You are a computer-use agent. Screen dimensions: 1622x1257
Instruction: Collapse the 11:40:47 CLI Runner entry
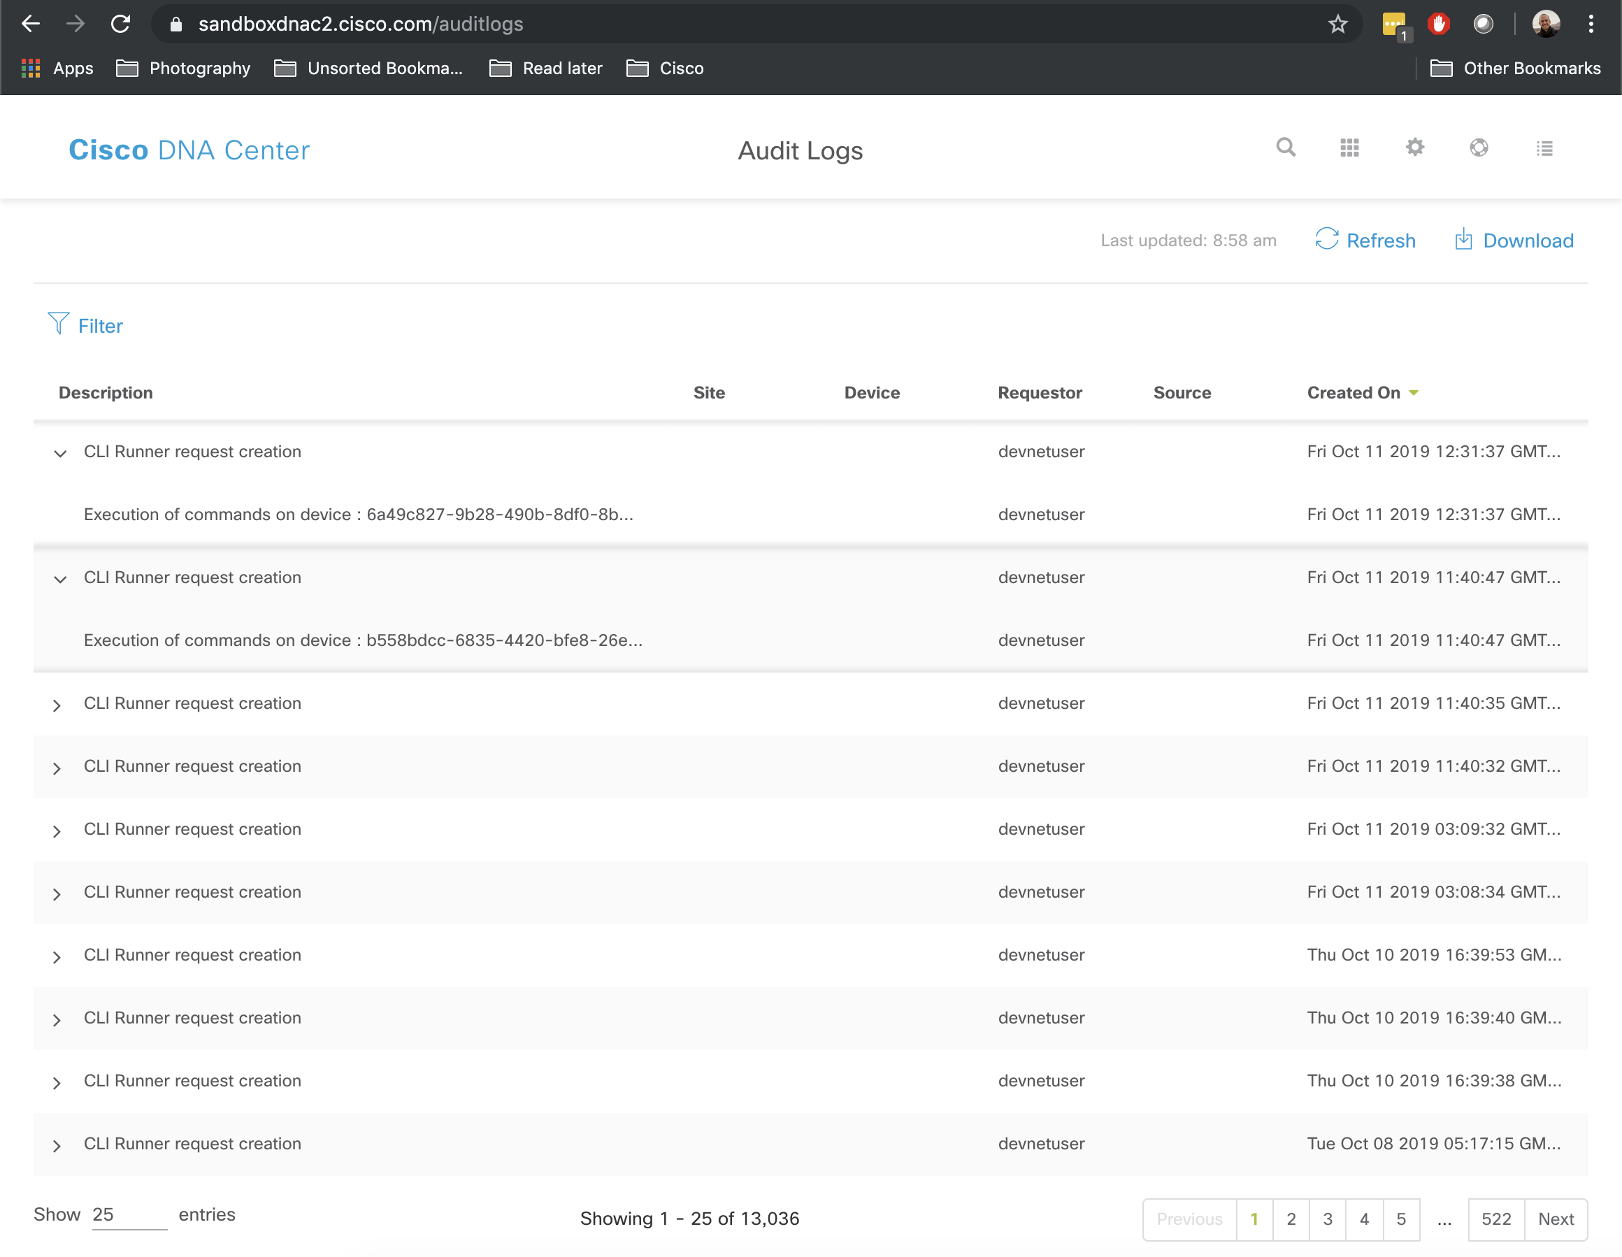pyautogui.click(x=60, y=579)
